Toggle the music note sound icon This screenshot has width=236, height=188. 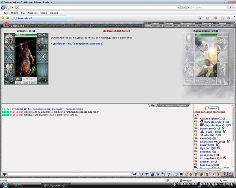169,174
